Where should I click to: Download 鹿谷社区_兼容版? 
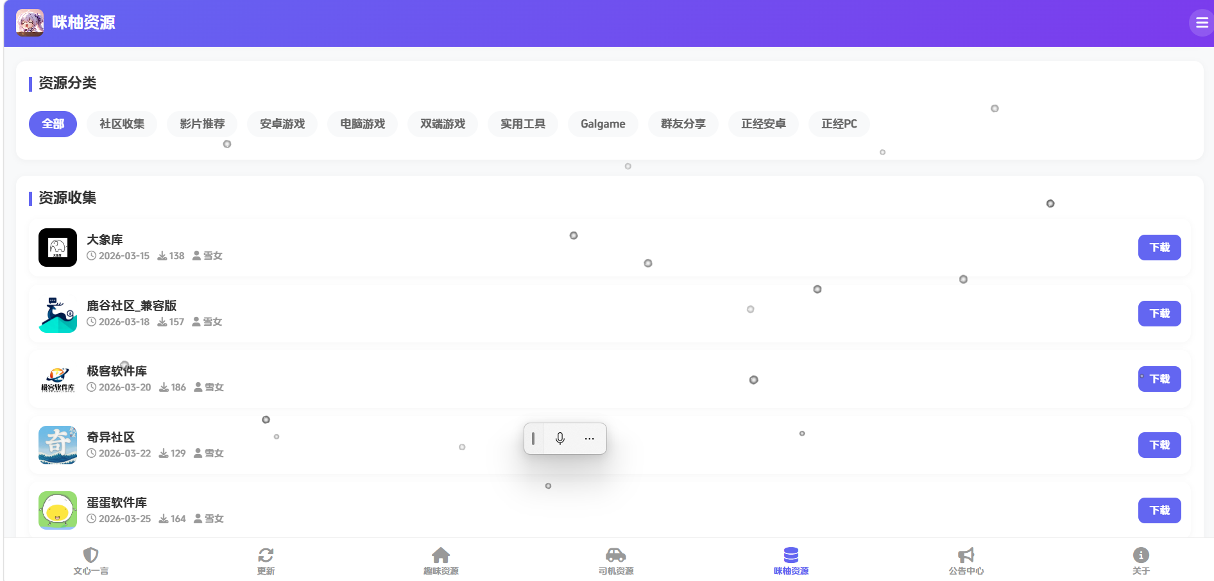coord(1159,314)
